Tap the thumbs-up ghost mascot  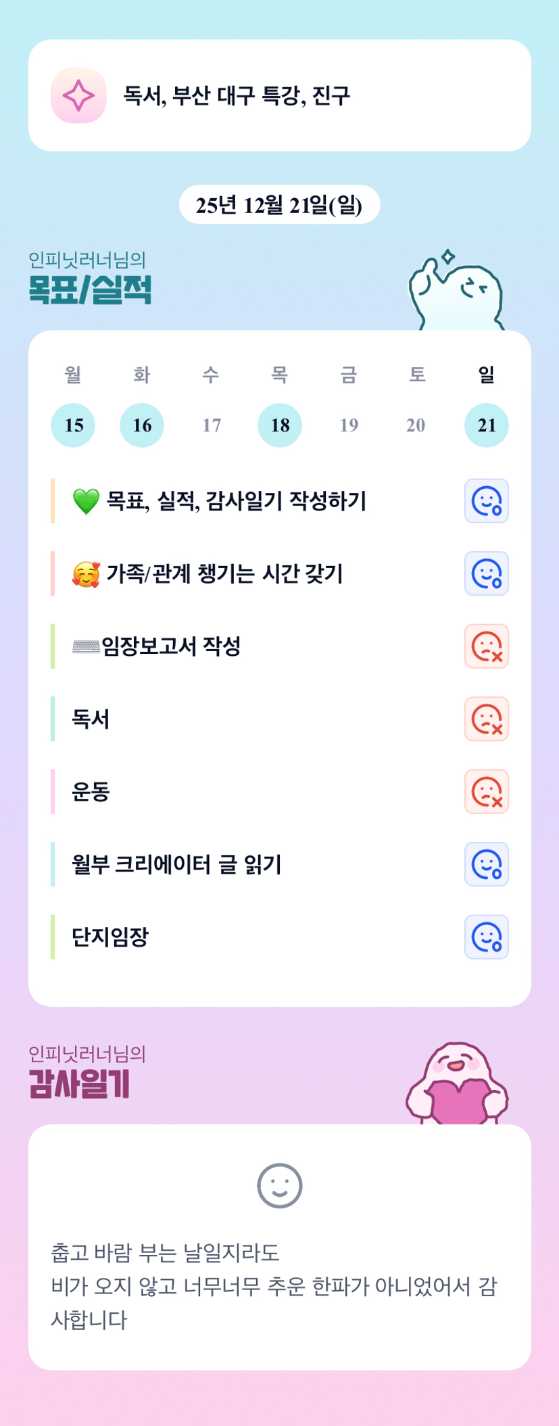coord(456,292)
